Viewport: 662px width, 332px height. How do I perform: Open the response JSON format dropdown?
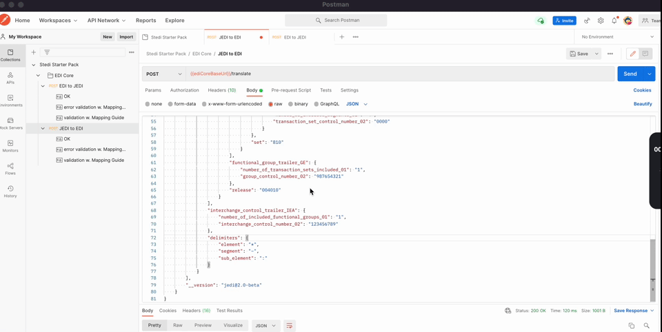click(265, 325)
